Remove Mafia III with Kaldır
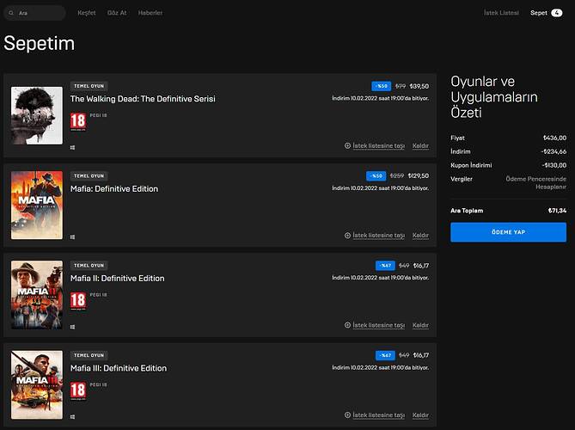The width and height of the screenshot is (575, 430). [420, 415]
